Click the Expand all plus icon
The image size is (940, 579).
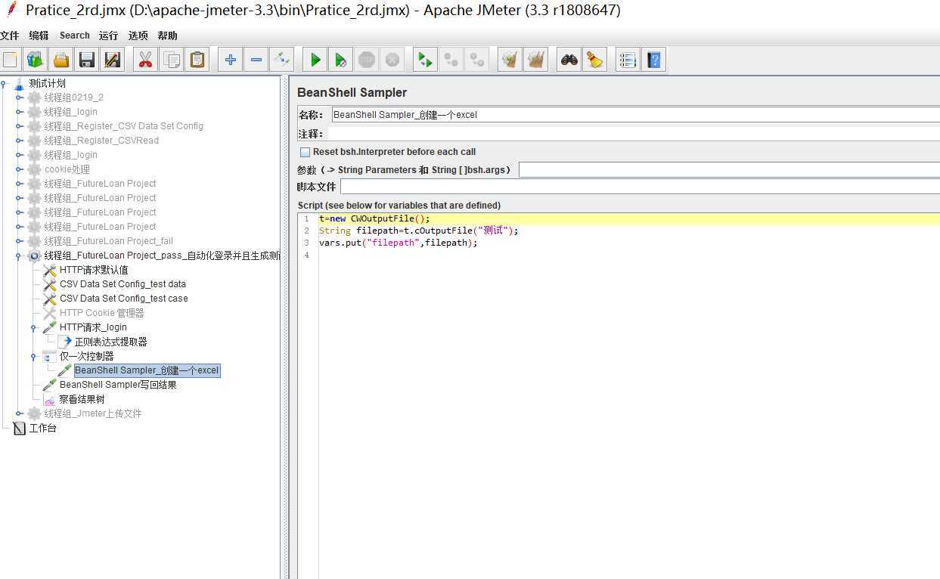click(231, 60)
